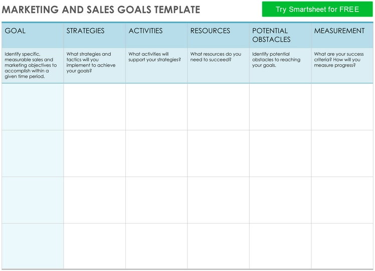Click the 'What resources do you need' description cell
This screenshot has width=375, height=271.
[x=219, y=66]
